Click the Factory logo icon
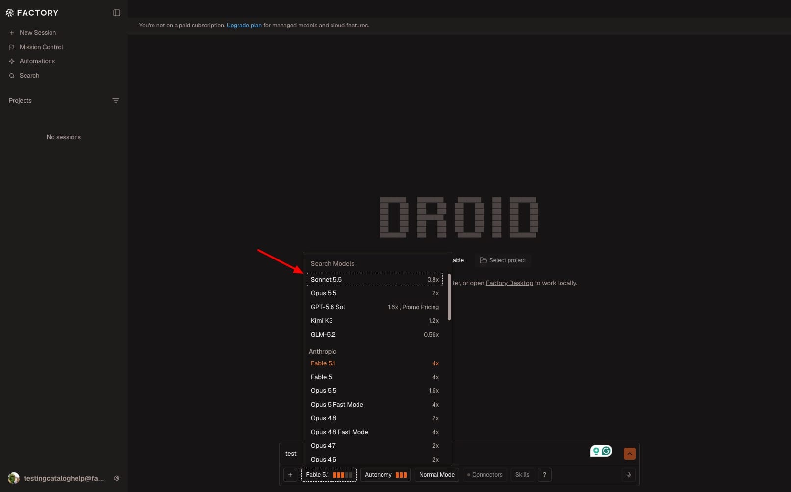791x492 pixels. pyautogui.click(x=10, y=13)
